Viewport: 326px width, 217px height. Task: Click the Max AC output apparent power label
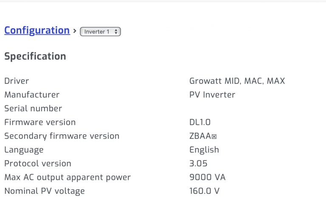point(67,177)
